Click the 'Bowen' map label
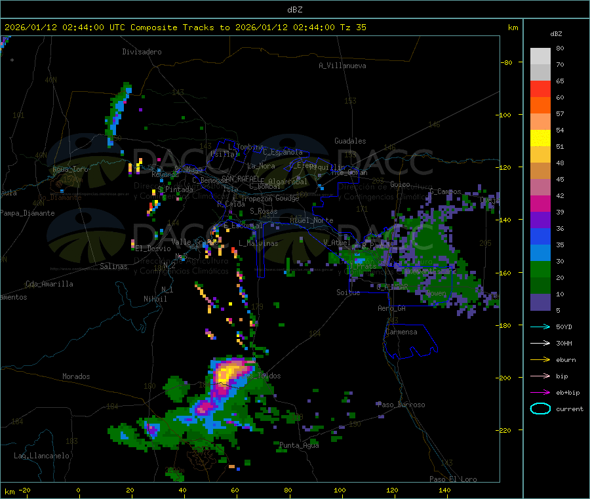The height and width of the screenshot is (499, 590). (x=437, y=293)
